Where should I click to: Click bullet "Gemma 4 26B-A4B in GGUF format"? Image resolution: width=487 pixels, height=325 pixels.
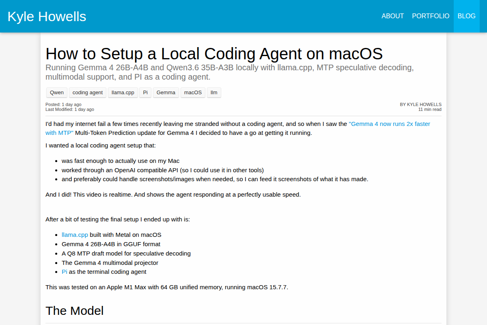111,244
